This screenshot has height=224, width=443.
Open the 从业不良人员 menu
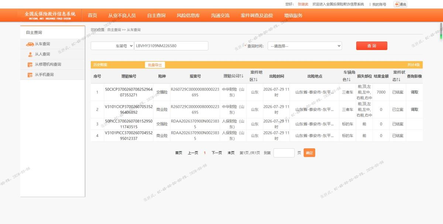click(x=122, y=15)
